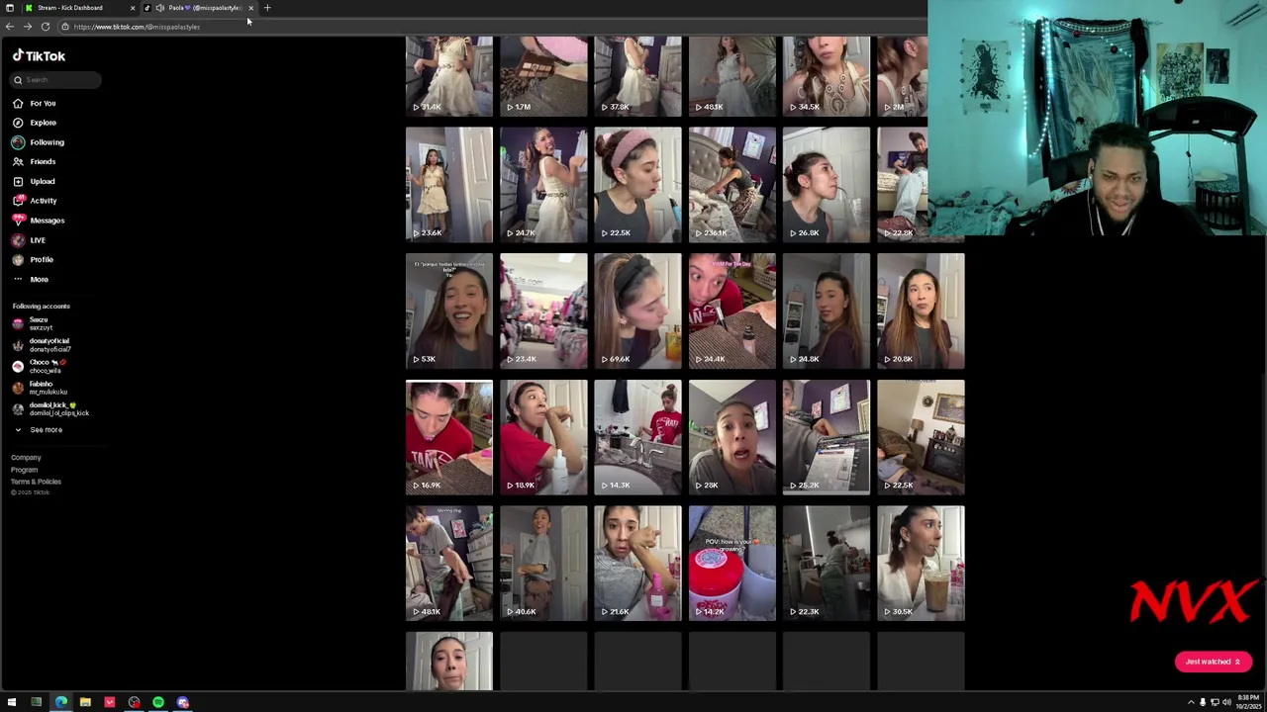
Task: Open the video with 21.6K views
Action: pyautogui.click(x=637, y=564)
